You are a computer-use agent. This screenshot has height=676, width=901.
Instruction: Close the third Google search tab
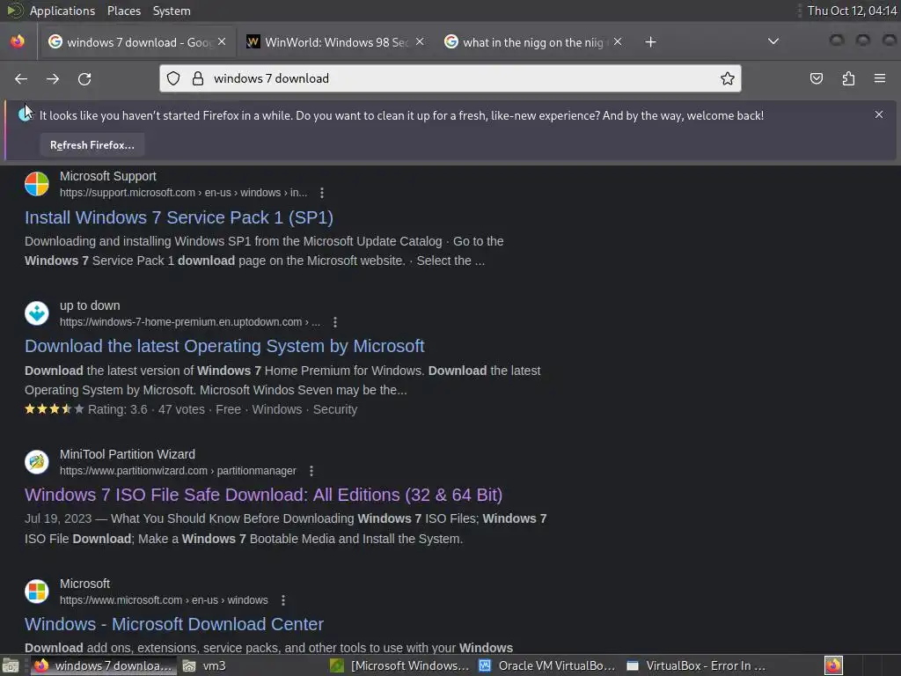(618, 41)
